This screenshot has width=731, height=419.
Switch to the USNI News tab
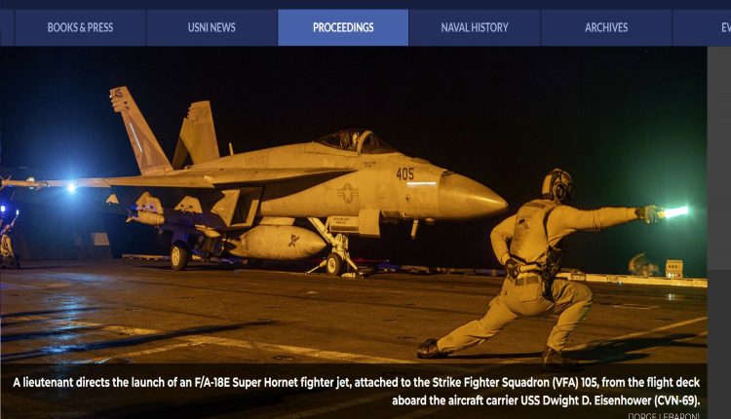pyautogui.click(x=212, y=27)
